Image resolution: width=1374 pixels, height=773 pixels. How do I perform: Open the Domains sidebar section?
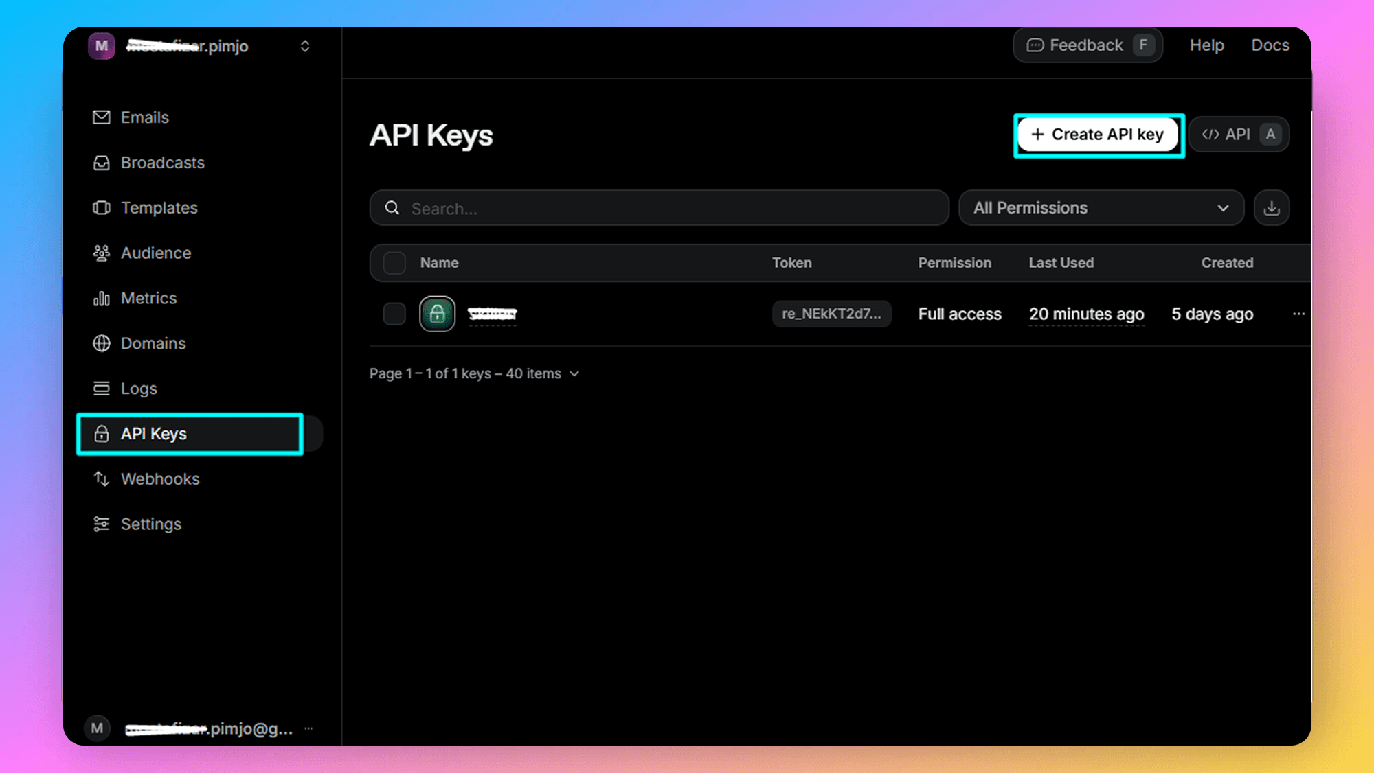click(153, 343)
